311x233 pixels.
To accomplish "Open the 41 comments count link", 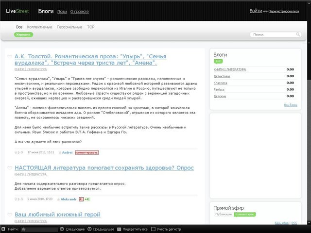I will tap(81, 200).
